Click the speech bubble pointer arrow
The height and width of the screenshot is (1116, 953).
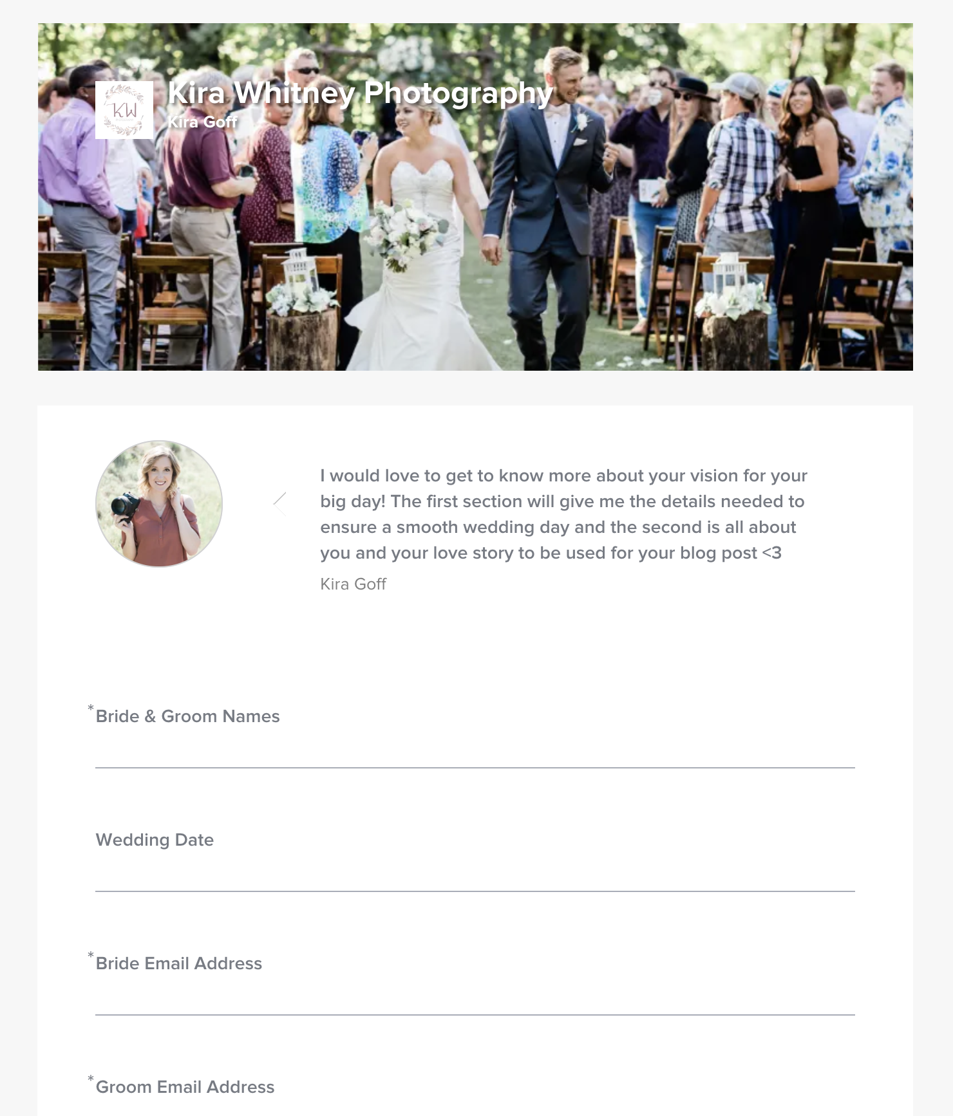279,504
